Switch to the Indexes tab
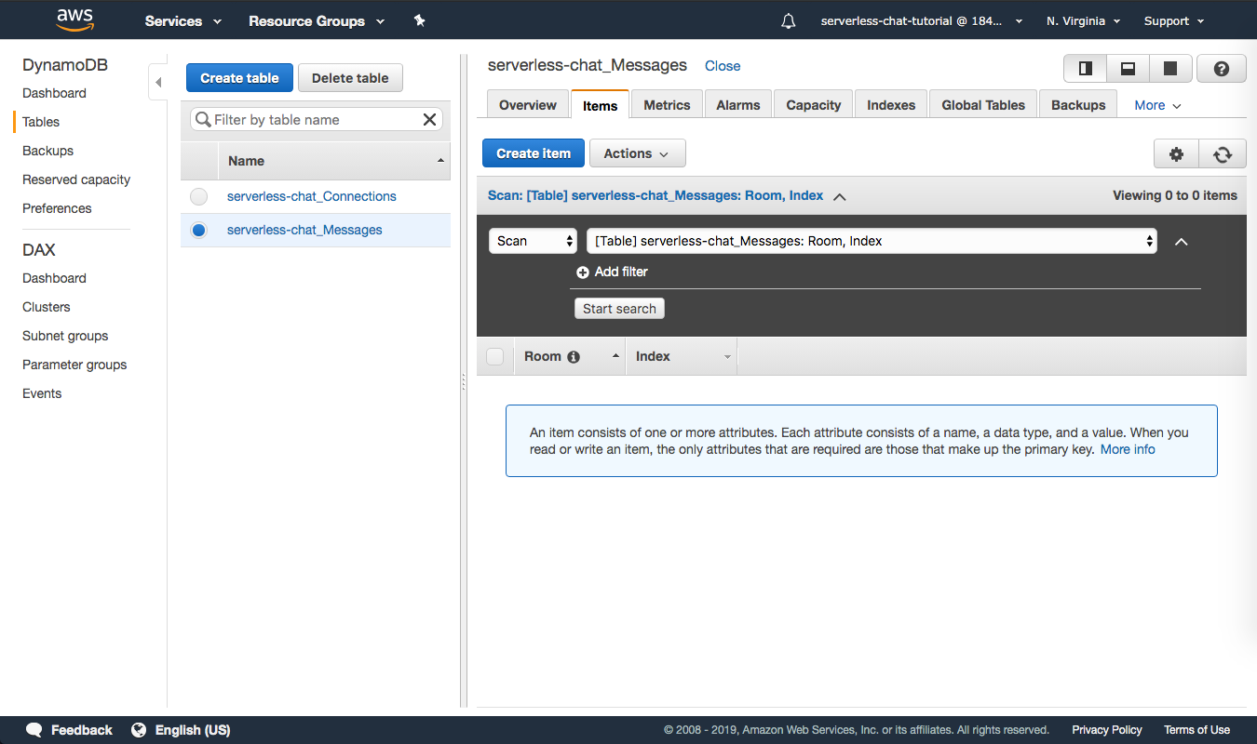The width and height of the screenshot is (1257, 744). tap(891, 105)
